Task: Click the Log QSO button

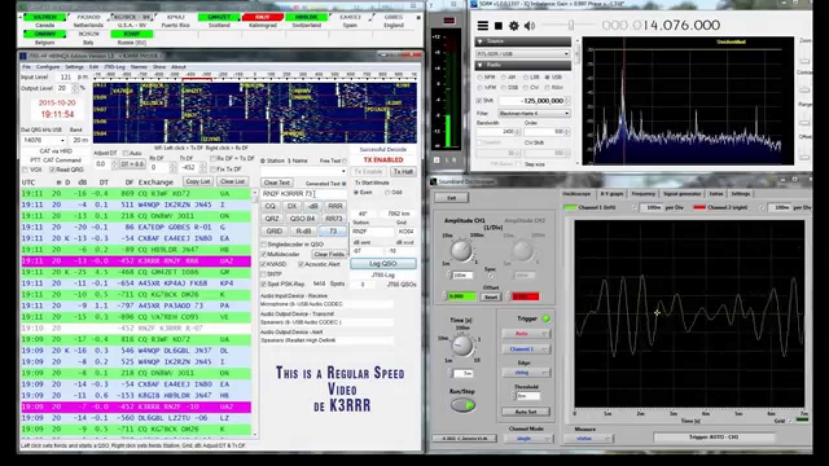Action: (x=383, y=263)
